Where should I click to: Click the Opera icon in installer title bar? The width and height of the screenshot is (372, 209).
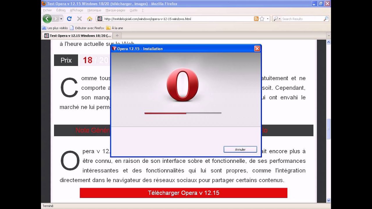[x=114, y=49]
